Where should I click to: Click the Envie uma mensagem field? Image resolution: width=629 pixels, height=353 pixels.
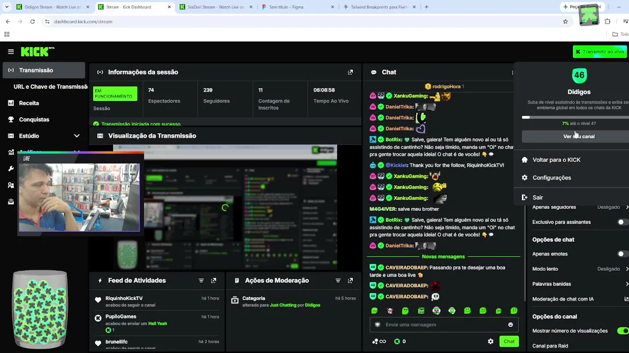pyautogui.click(x=443, y=325)
